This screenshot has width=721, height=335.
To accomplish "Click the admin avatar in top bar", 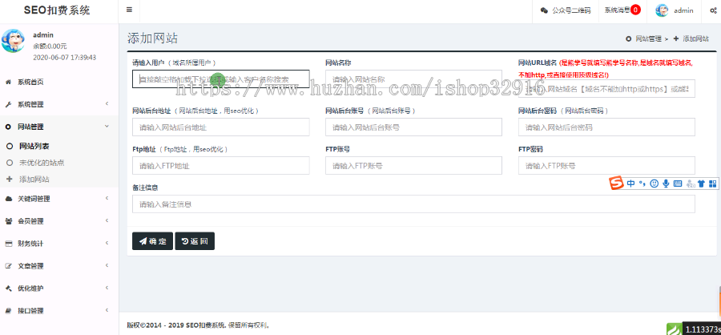I will [662, 10].
